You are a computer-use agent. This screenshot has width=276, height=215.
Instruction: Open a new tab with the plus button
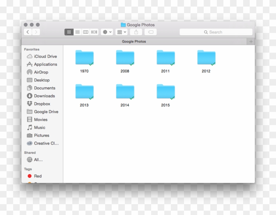(x=251, y=41)
